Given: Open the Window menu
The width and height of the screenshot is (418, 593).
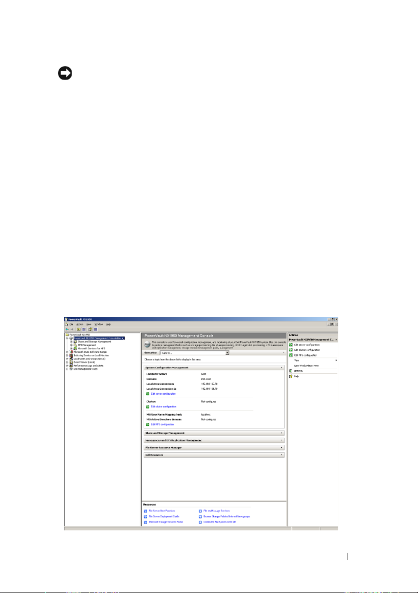Looking at the screenshot, I should 98,324.
